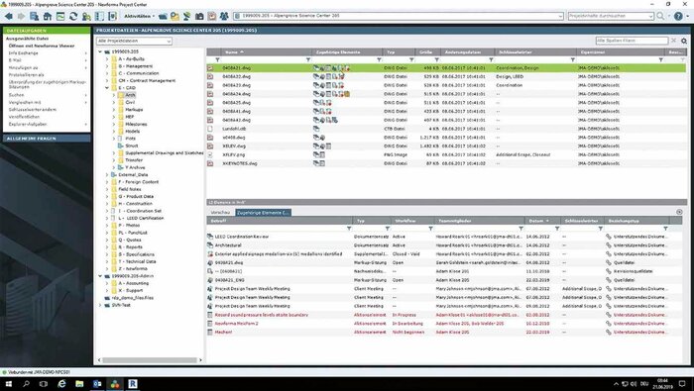Click Öffnen mit Newforma Viewer
The width and height of the screenshot is (694, 391).
tap(42, 46)
